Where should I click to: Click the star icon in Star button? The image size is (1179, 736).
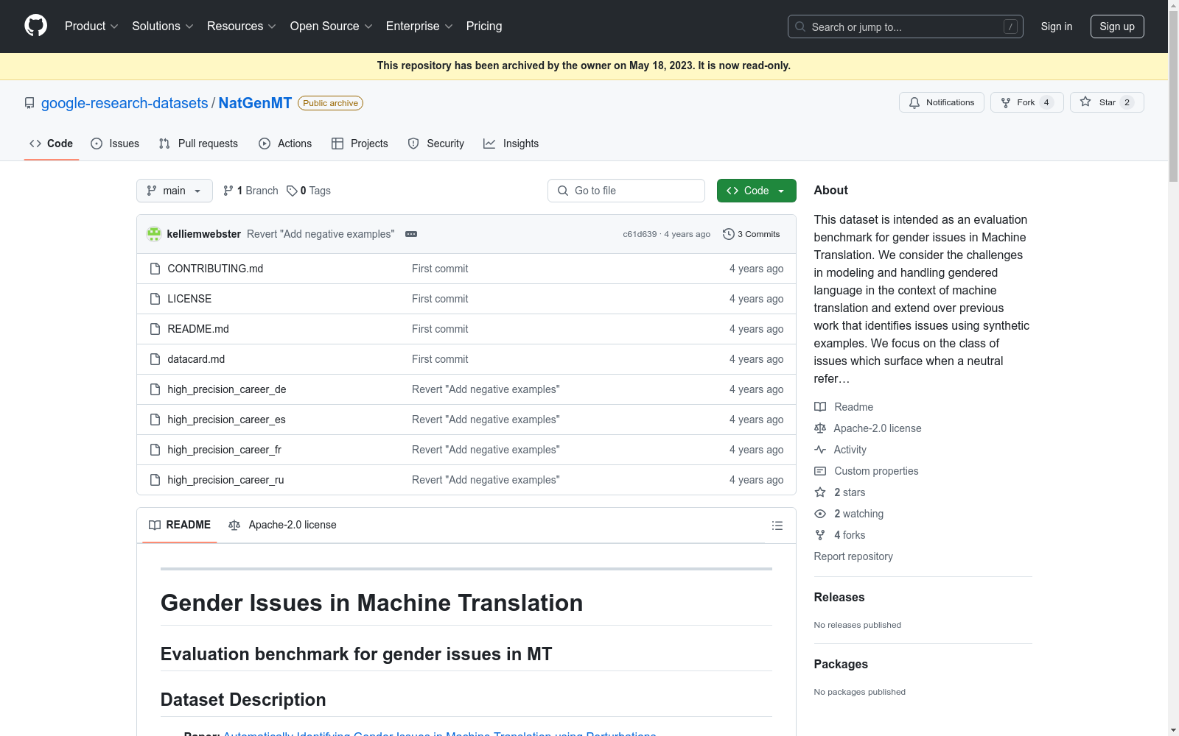(x=1085, y=102)
